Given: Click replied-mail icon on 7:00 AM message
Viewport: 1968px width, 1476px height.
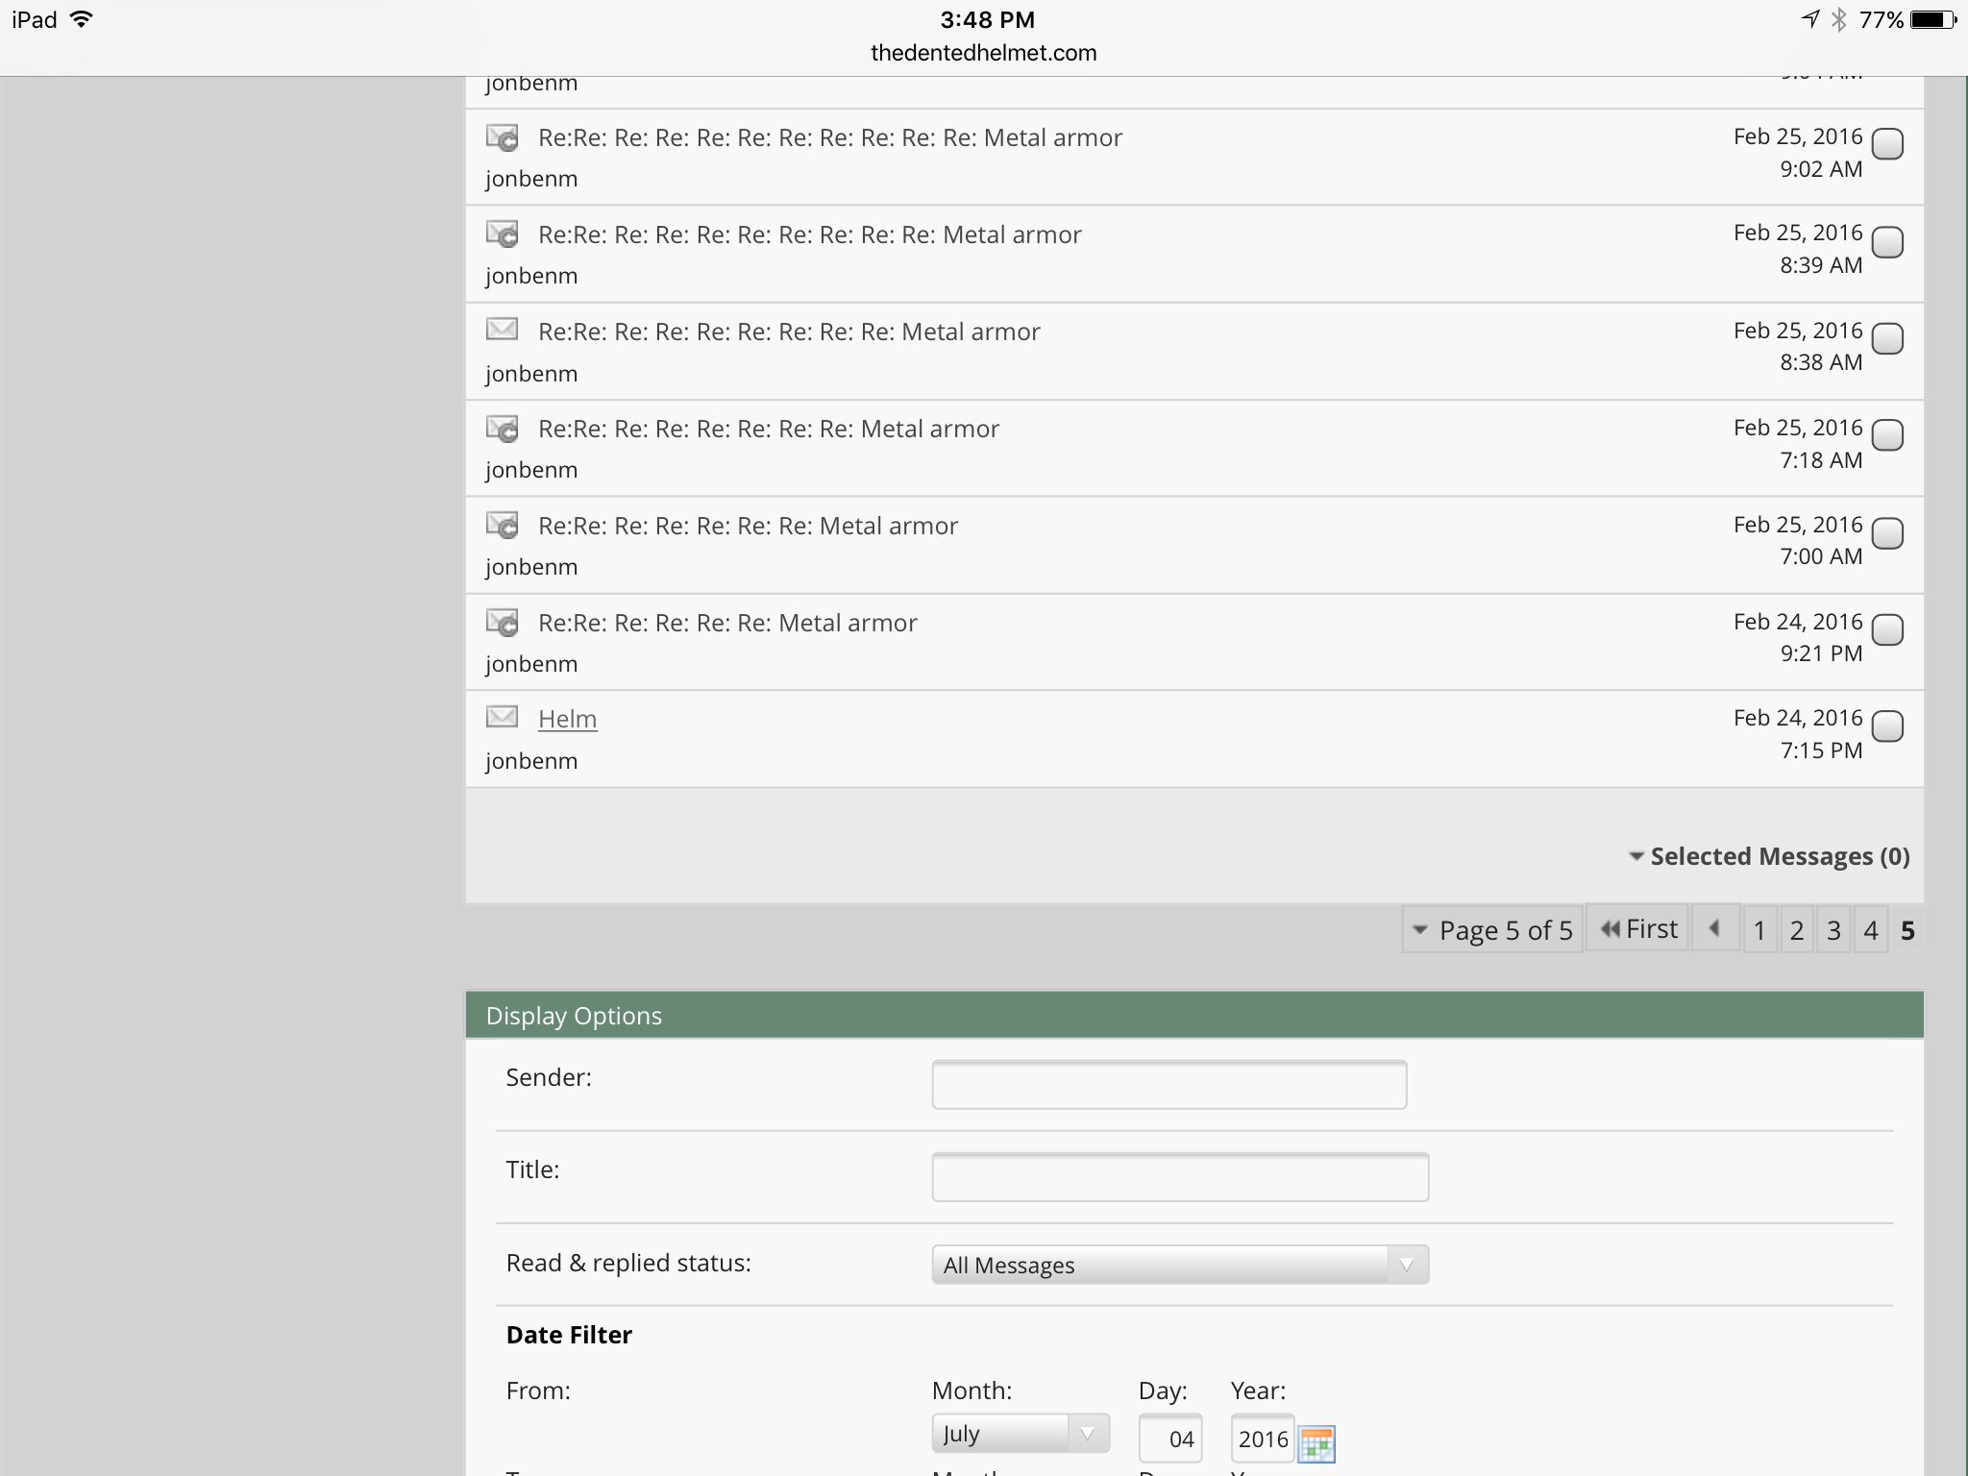Looking at the screenshot, I should [x=502, y=526].
